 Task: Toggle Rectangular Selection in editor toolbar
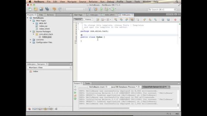[137, 20]
